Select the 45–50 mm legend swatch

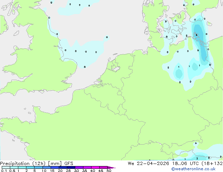(x=103, y=167)
